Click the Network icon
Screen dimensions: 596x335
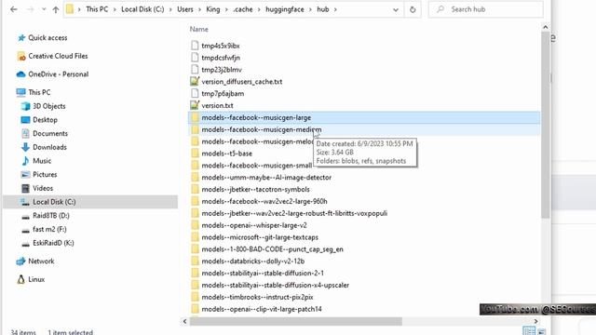pos(20,261)
